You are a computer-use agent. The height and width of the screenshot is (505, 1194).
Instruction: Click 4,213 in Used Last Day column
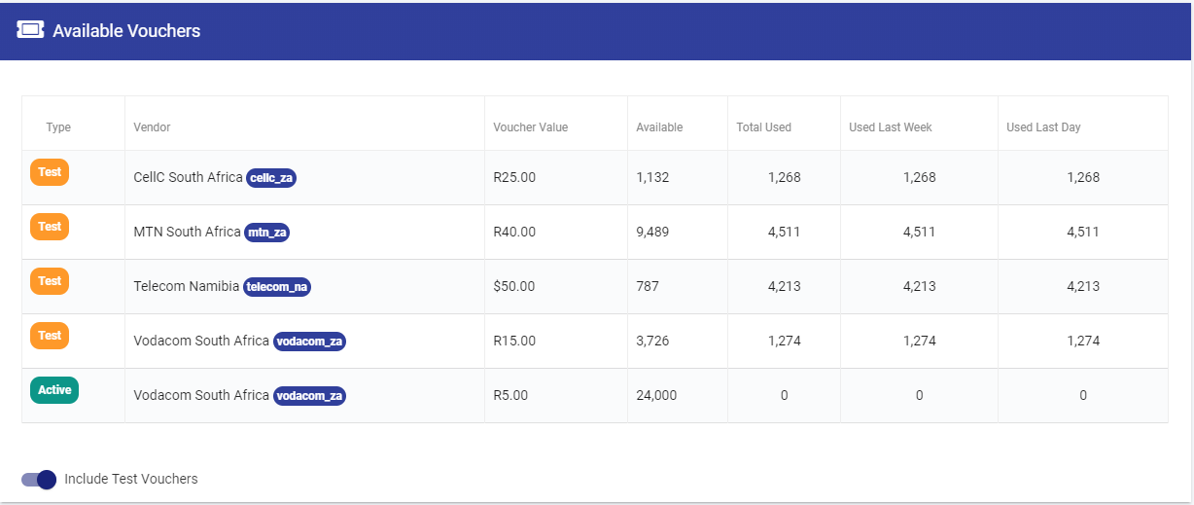click(1083, 286)
